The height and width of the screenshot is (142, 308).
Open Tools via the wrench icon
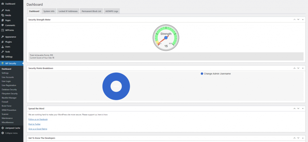click(3, 52)
